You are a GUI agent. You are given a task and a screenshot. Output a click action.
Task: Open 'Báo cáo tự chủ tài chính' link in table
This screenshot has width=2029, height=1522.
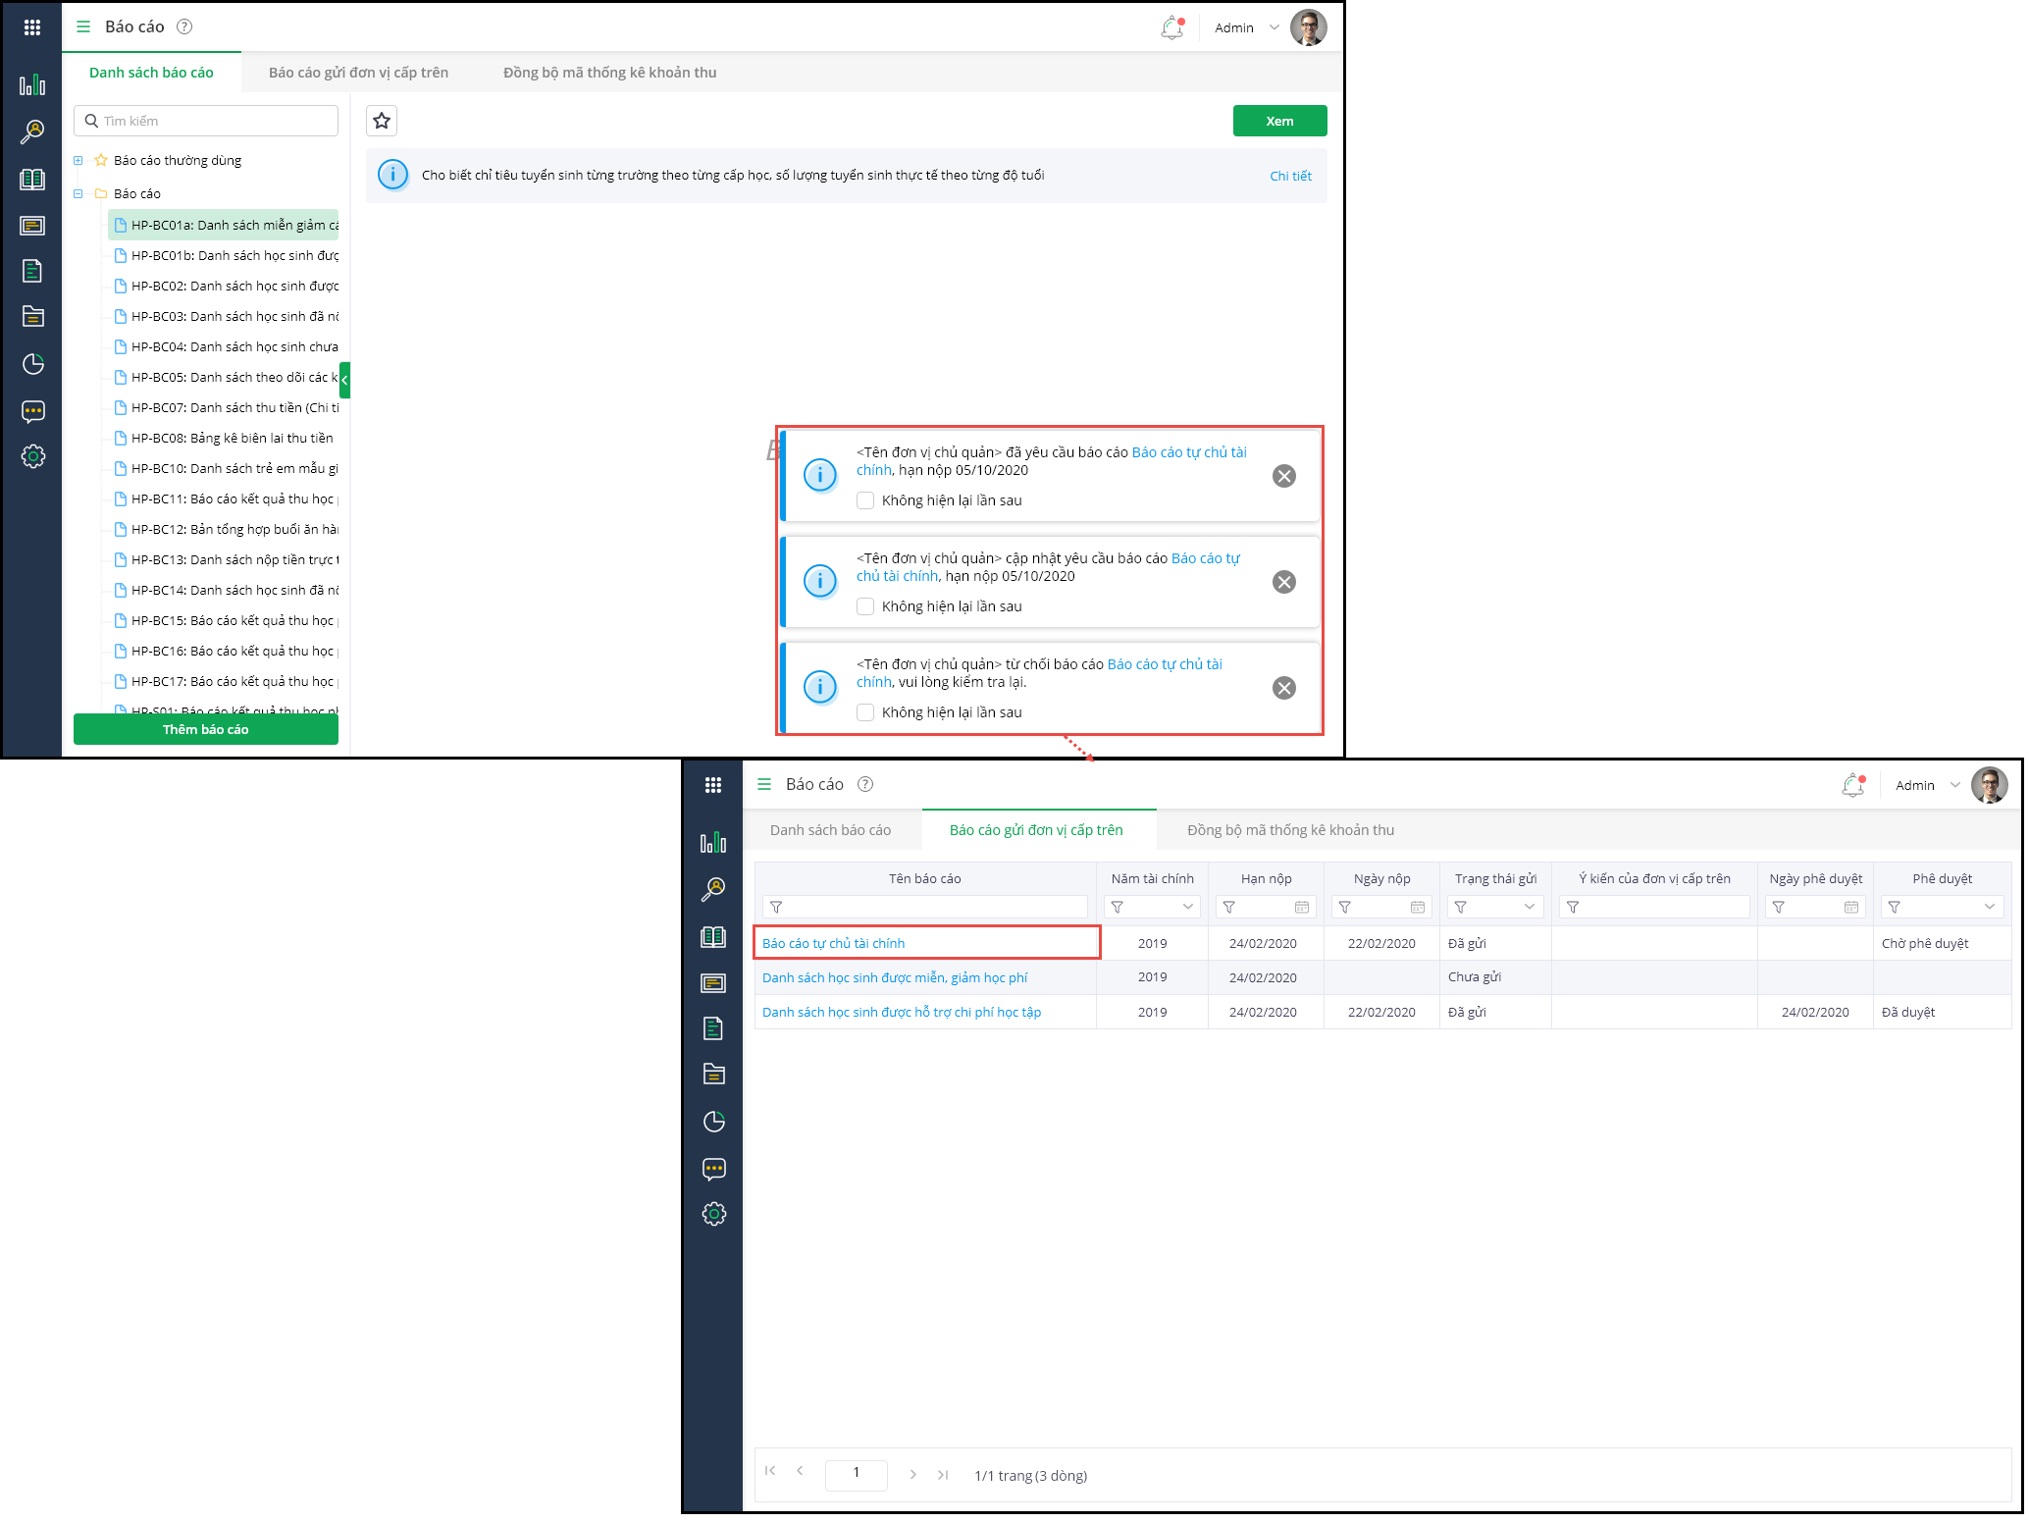[833, 943]
